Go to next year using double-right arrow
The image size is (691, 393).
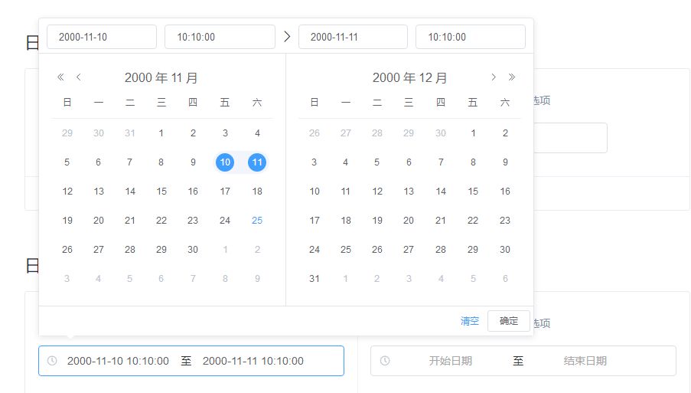[x=512, y=77]
